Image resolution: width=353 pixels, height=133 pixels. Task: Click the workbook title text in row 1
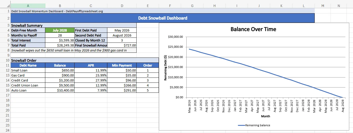[x=57, y=11]
